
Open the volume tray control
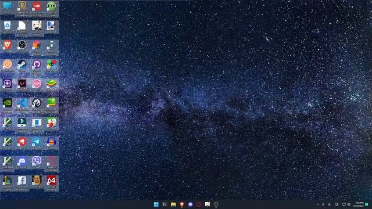coord(349,204)
